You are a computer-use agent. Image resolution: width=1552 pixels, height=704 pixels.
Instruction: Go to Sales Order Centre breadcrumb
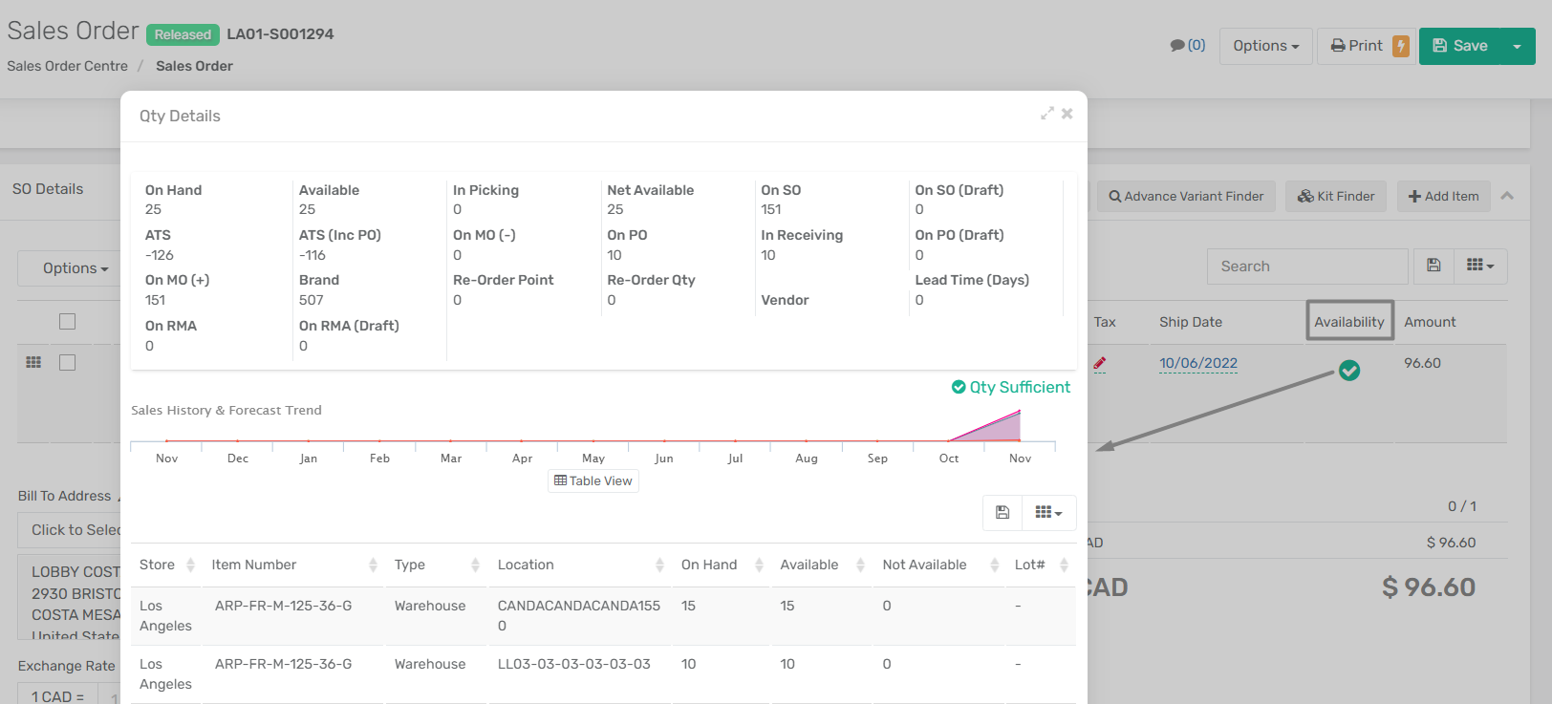pyautogui.click(x=67, y=66)
